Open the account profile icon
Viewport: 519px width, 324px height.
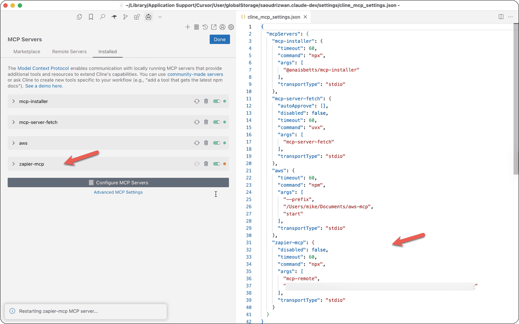click(x=222, y=27)
